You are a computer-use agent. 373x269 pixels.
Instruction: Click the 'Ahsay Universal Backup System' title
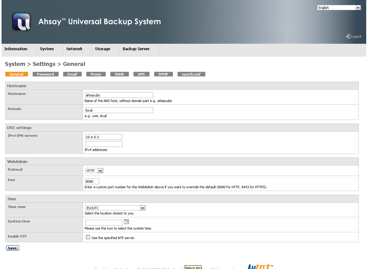tap(100, 22)
